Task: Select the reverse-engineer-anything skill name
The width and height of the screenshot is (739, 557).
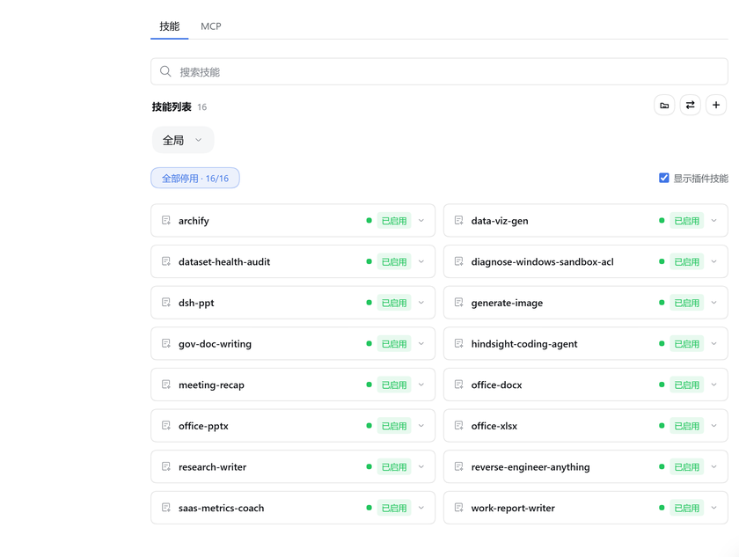Action: pos(530,466)
